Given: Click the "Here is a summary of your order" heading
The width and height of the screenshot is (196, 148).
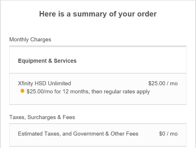Looking at the screenshot, I should coord(98,14).
